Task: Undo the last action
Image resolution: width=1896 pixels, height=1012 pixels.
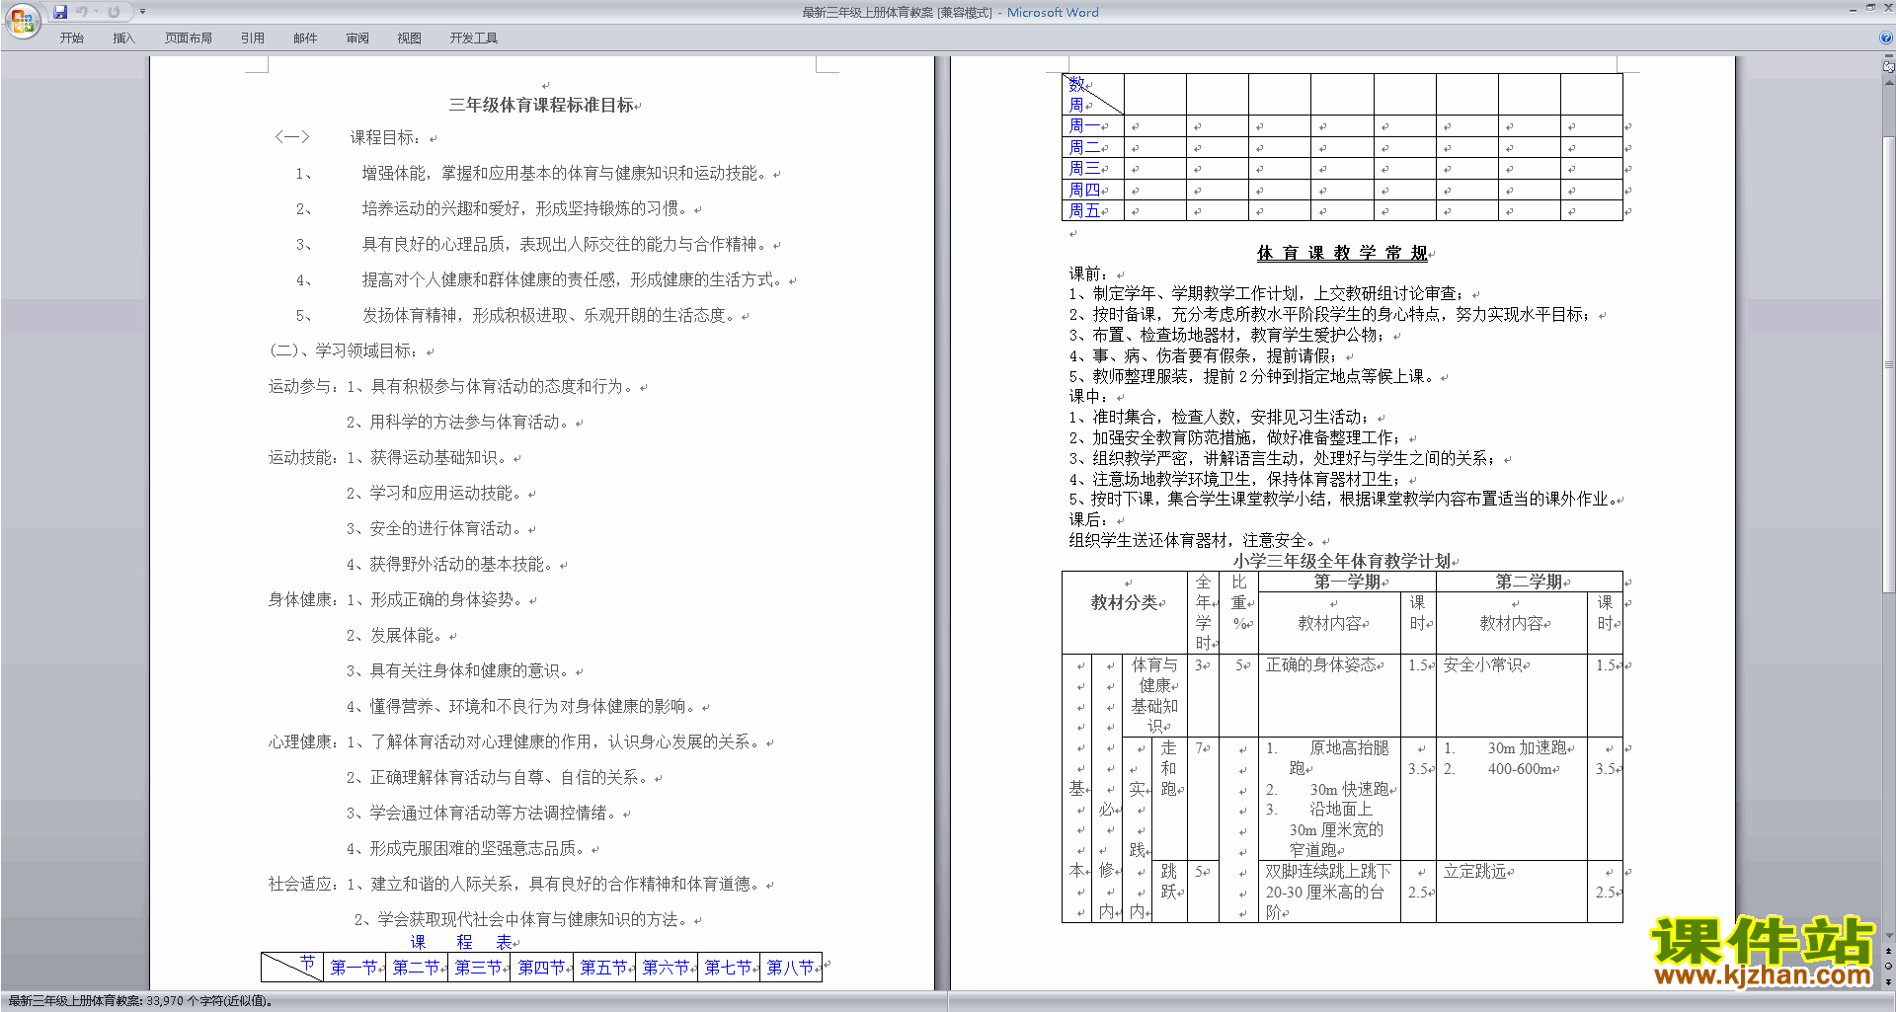Action: coord(82,12)
